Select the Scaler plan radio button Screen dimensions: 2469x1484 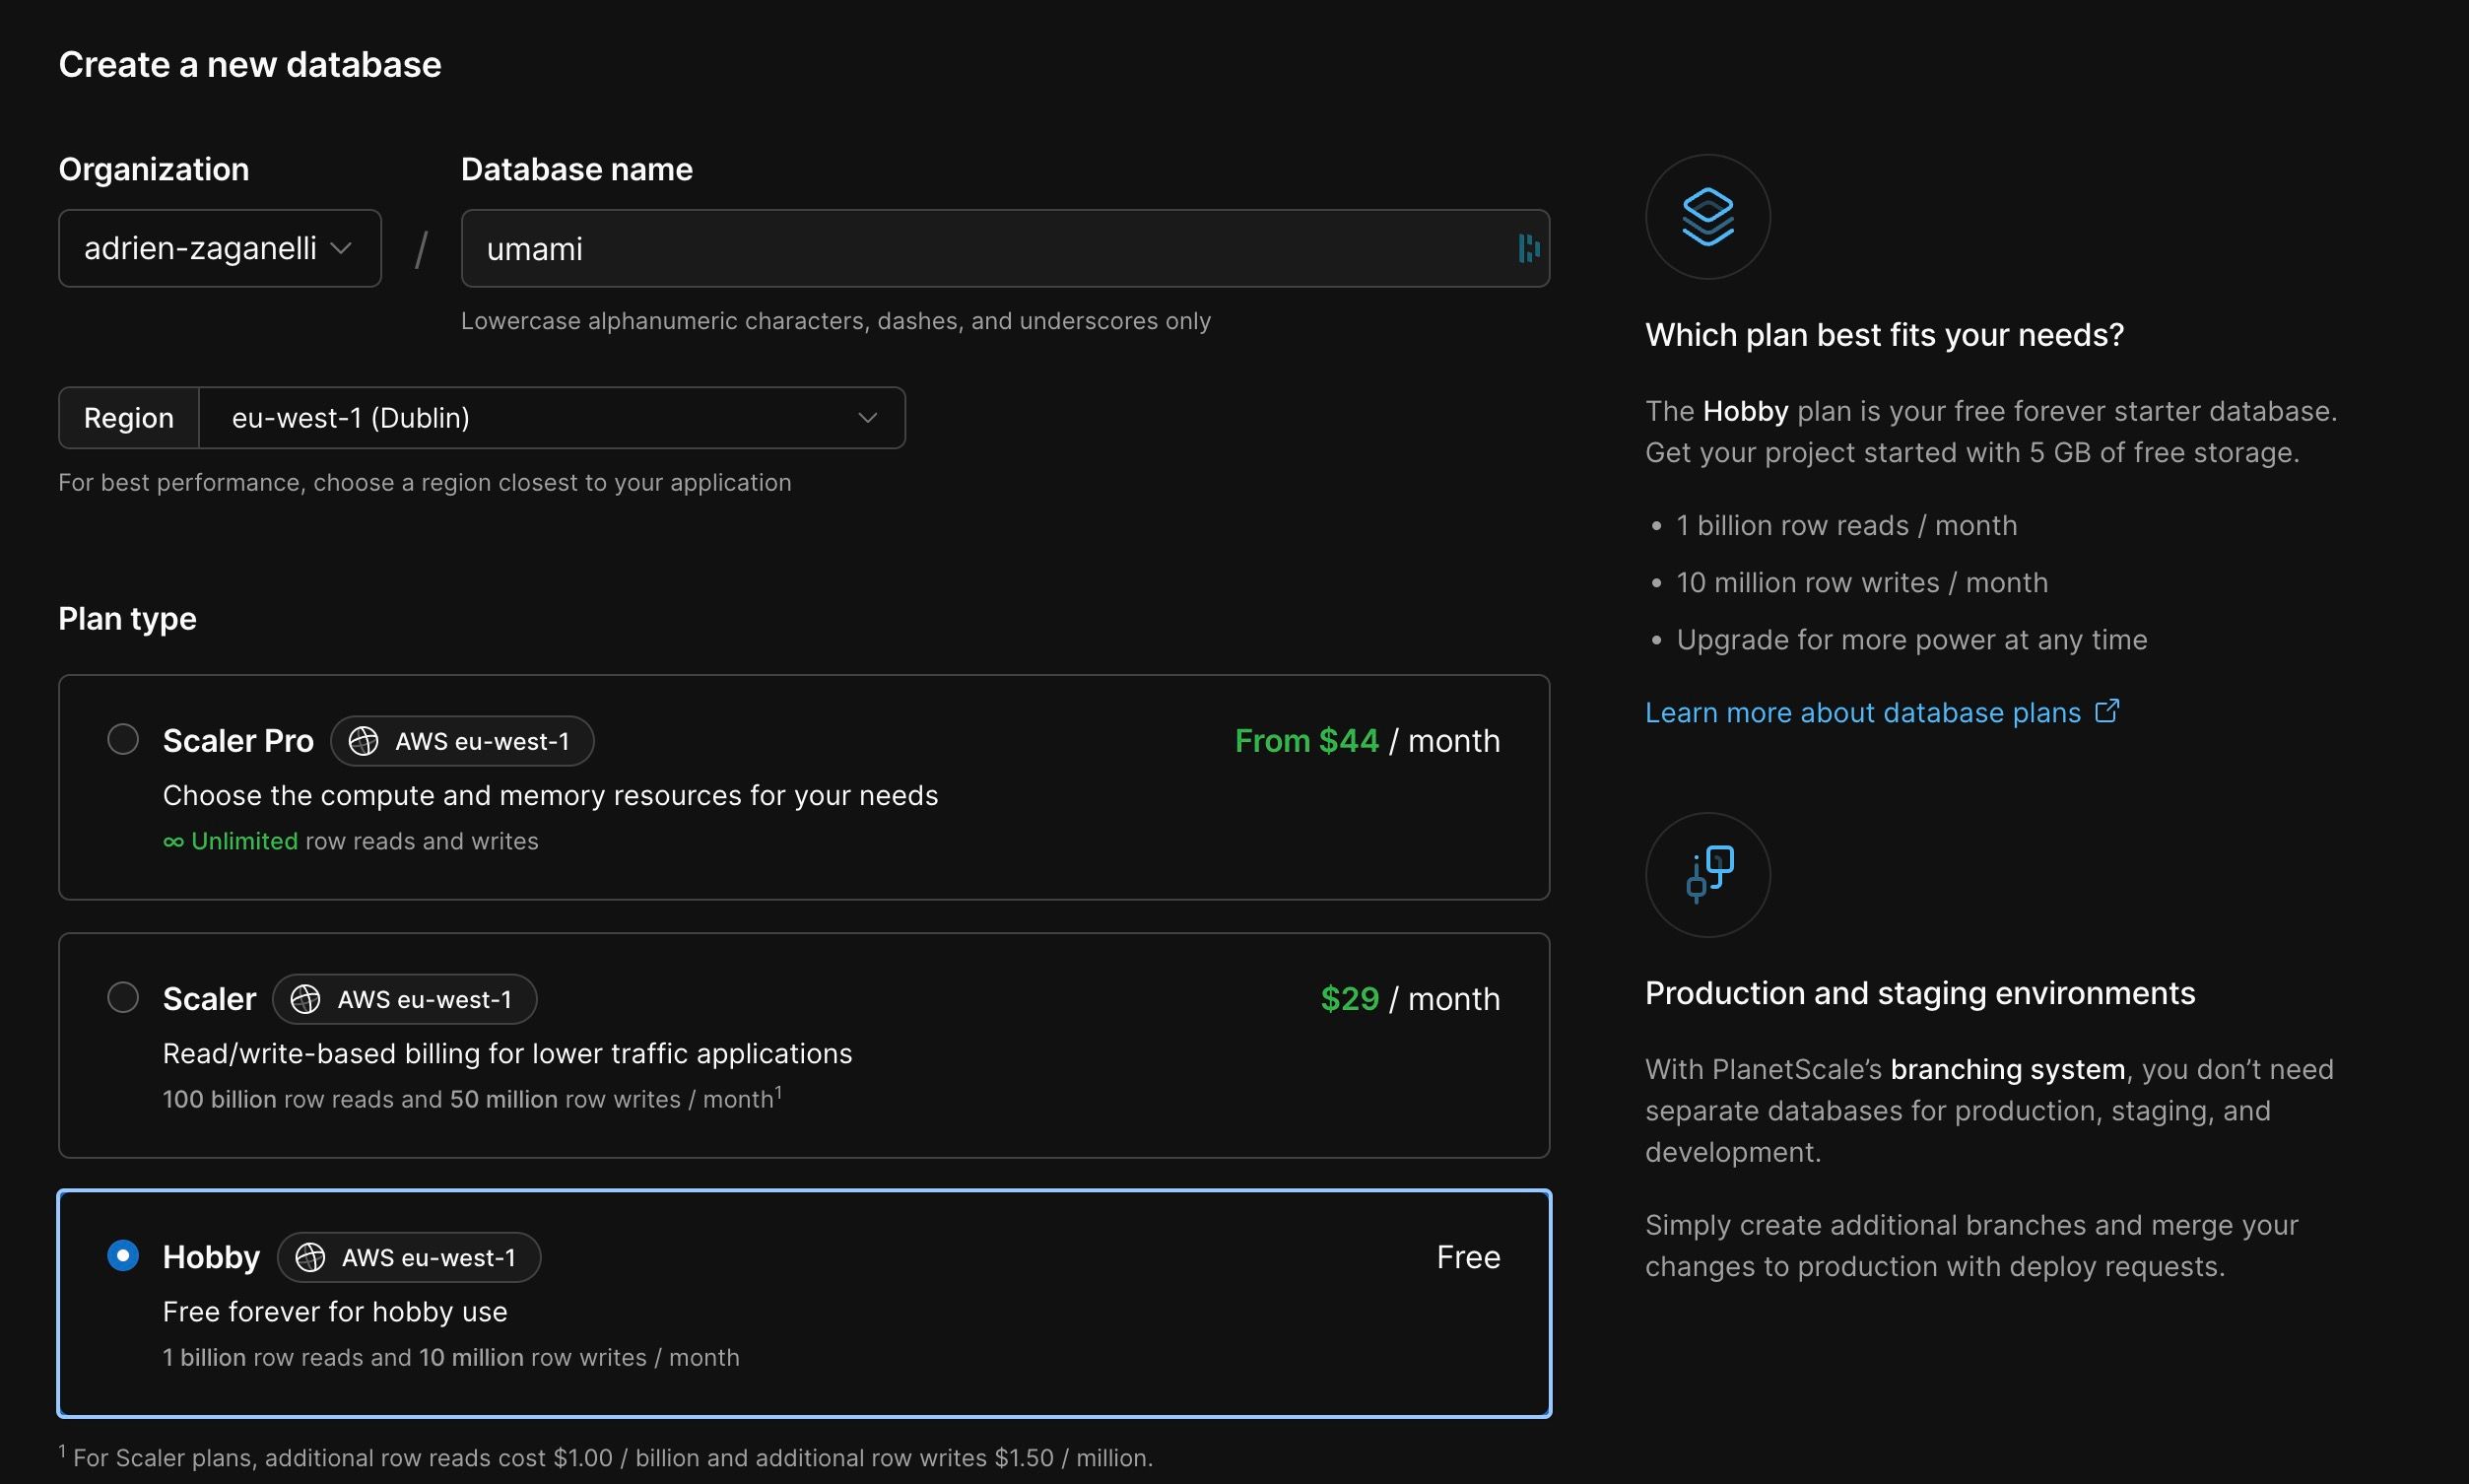(123, 997)
